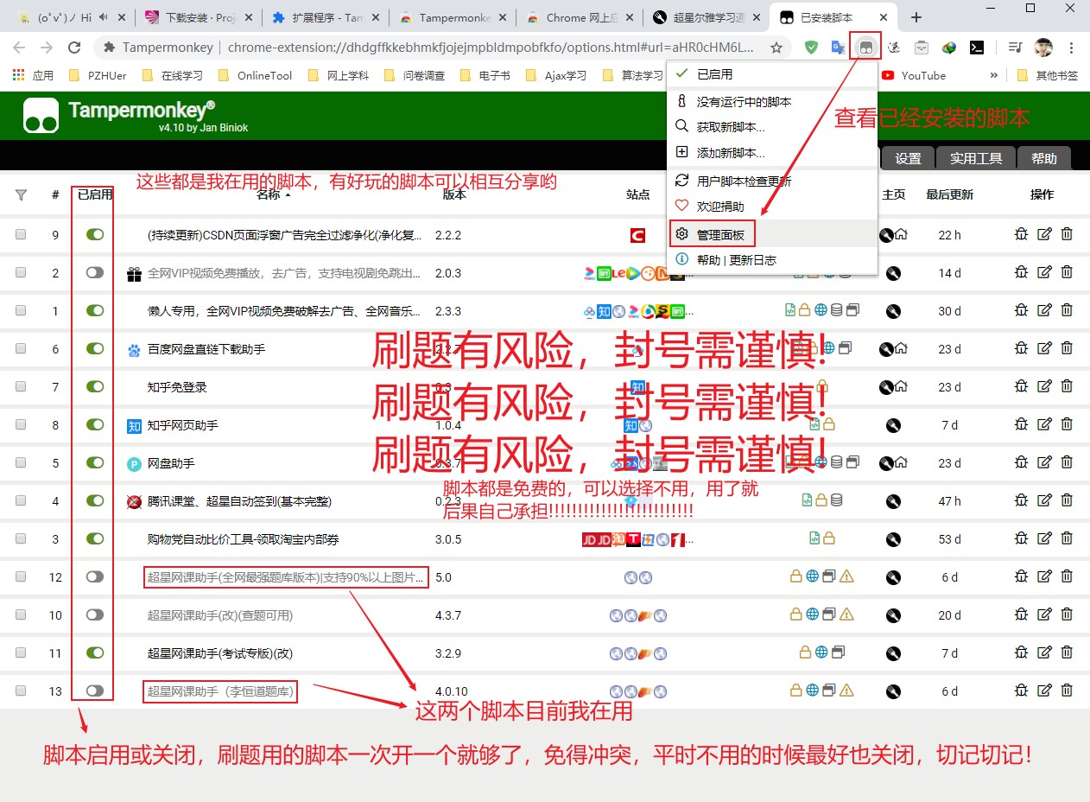Check the selection box for script number 9
Image resolution: width=1090 pixels, height=802 pixels.
[x=21, y=234]
